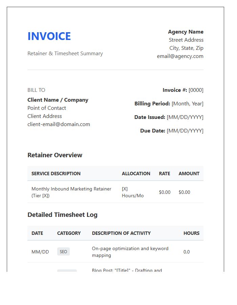The height and width of the screenshot is (305, 237).
Task: Click the Street Address line
Action: click(x=186, y=40)
